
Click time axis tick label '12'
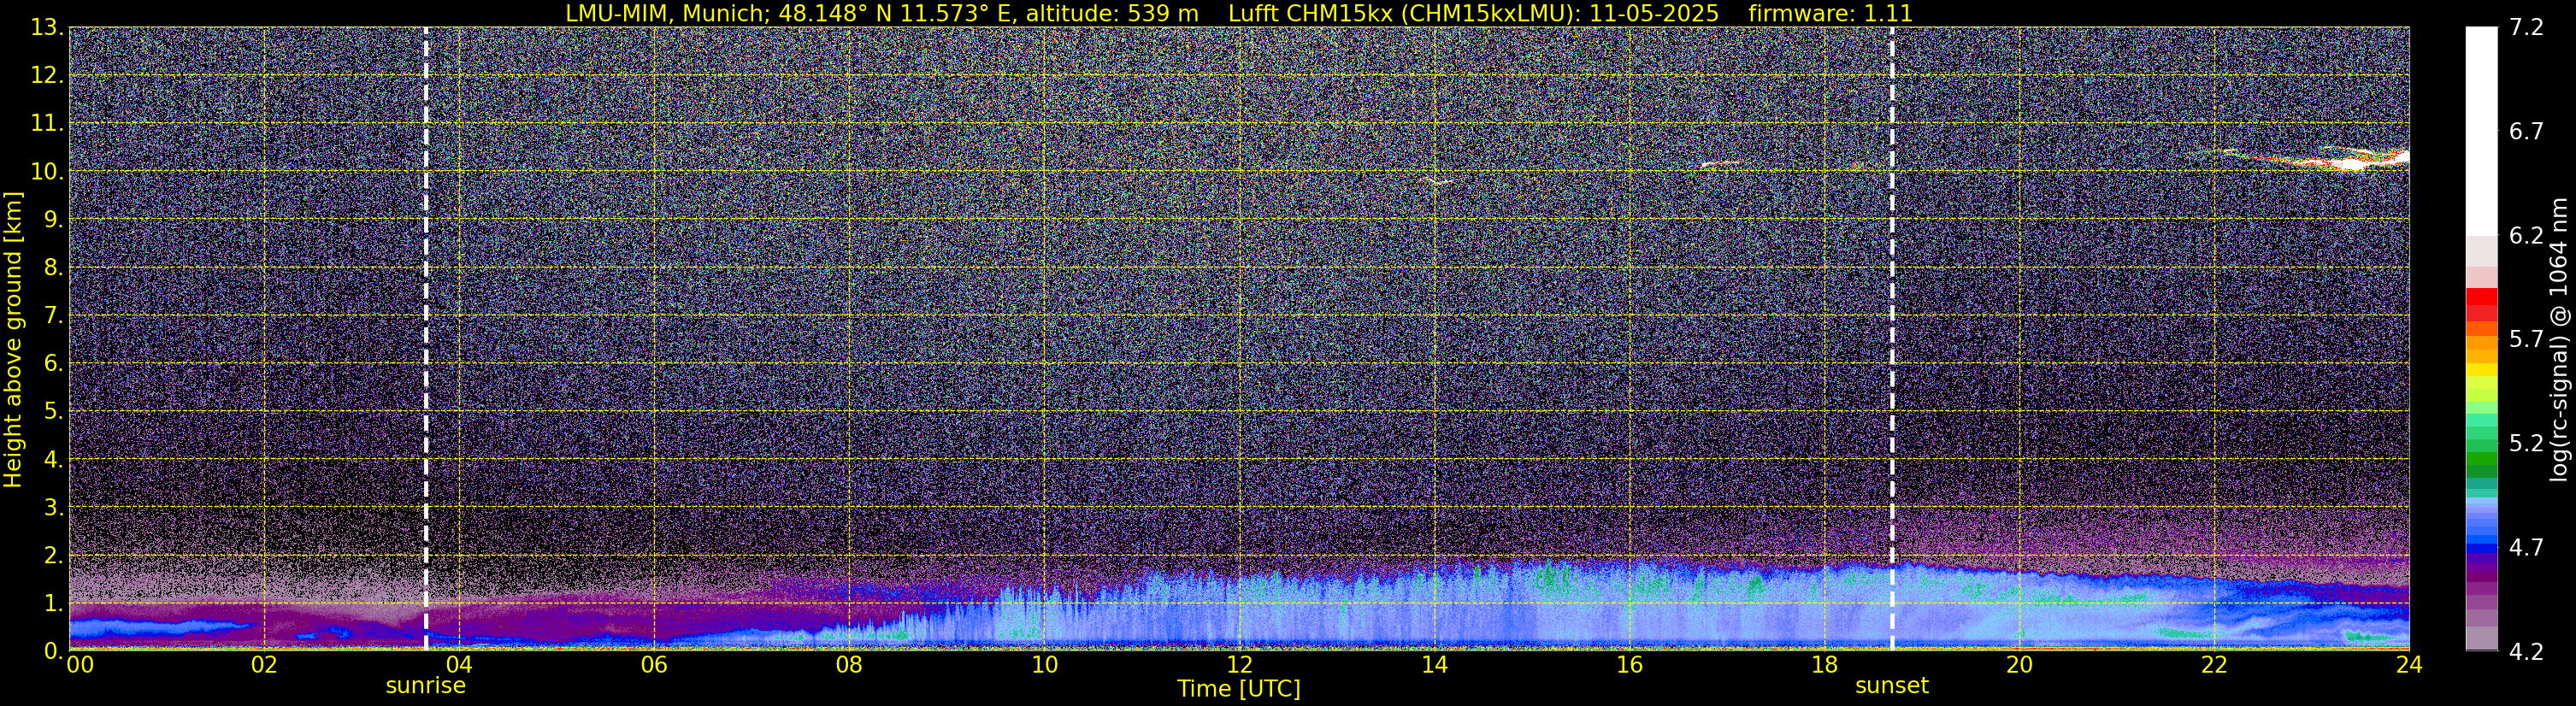coord(1239,665)
